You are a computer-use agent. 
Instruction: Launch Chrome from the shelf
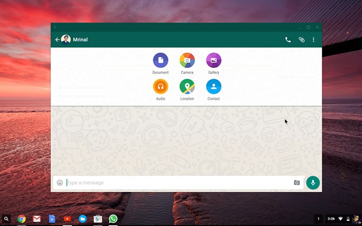[x=21, y=219]
